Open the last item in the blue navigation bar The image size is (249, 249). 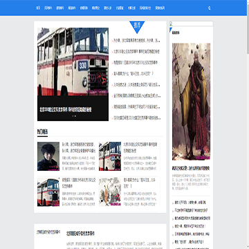click(x=160, y=8)
